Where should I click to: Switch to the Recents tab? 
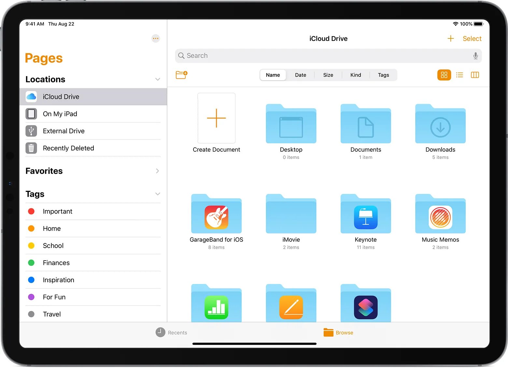point(171,333)
